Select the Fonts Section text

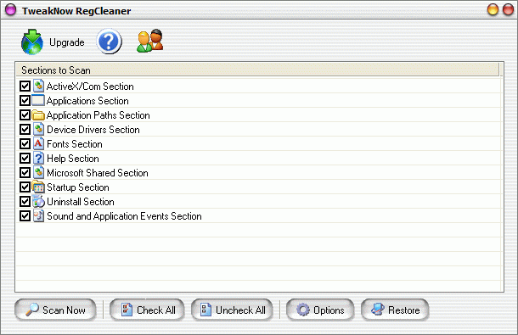pos(75,144)
